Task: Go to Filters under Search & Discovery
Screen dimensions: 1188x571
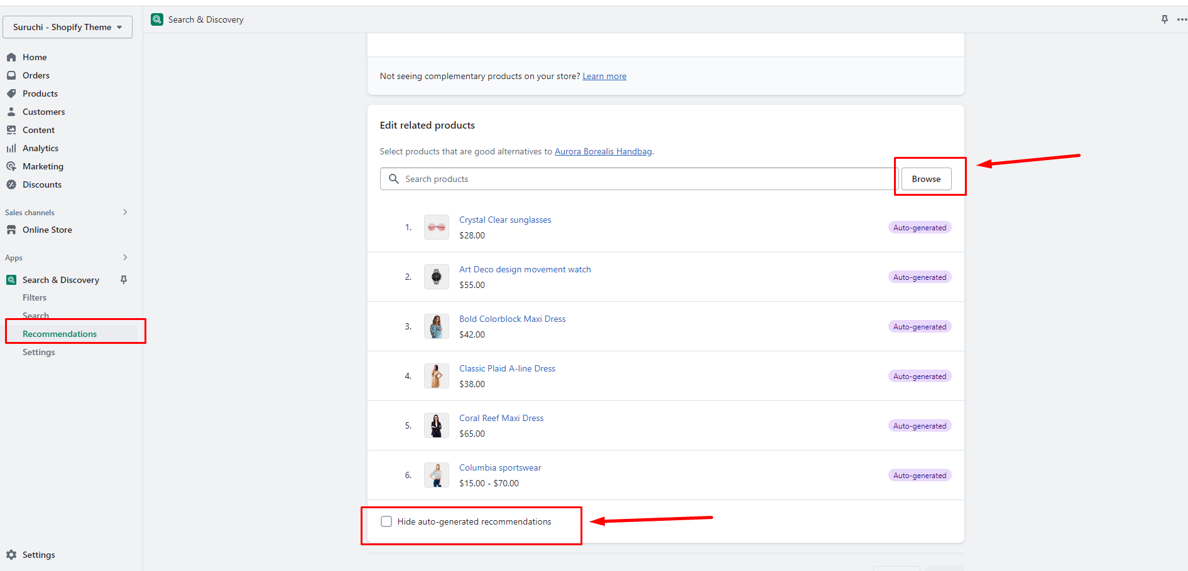Action: [x=35, y=297]
